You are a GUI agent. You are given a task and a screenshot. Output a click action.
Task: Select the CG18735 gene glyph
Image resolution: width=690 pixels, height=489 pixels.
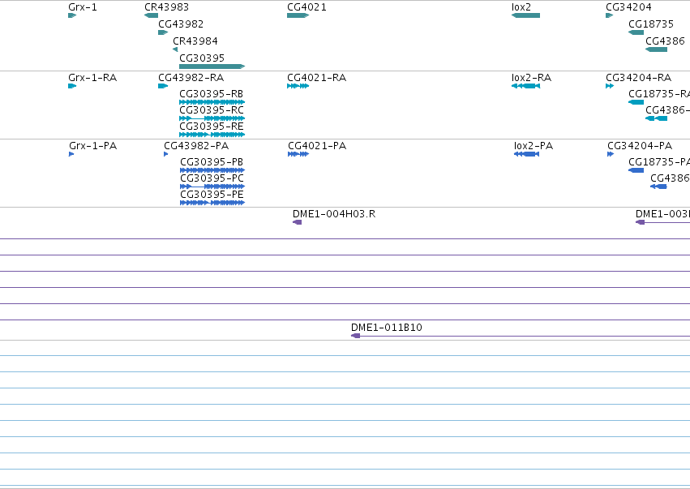tap(636, 32)
